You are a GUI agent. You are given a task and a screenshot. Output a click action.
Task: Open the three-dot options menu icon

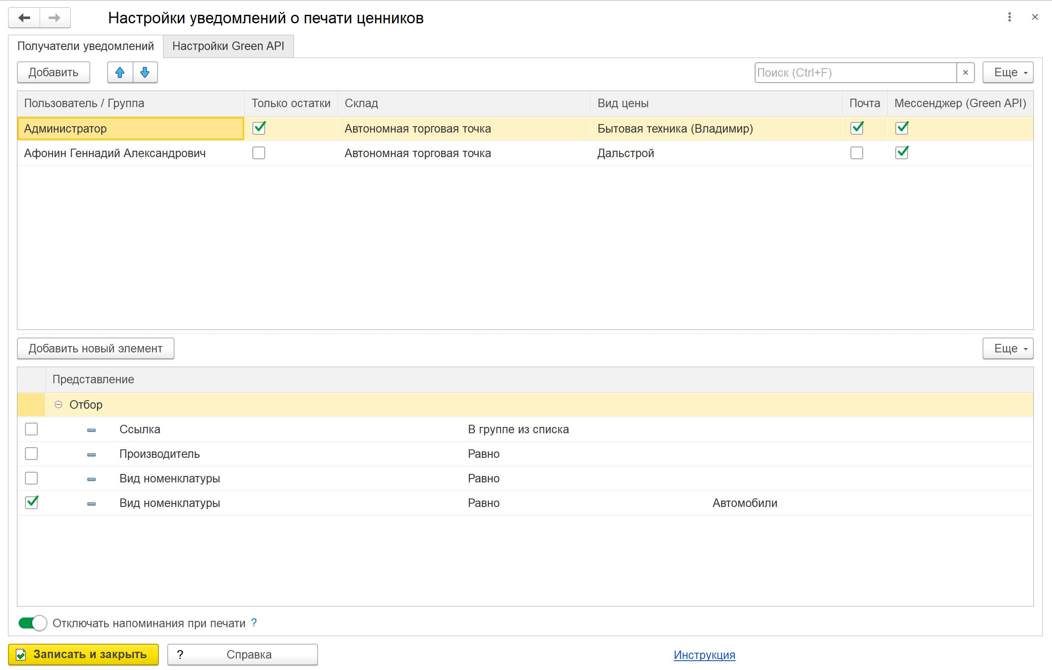click(x=1009, y=17)
